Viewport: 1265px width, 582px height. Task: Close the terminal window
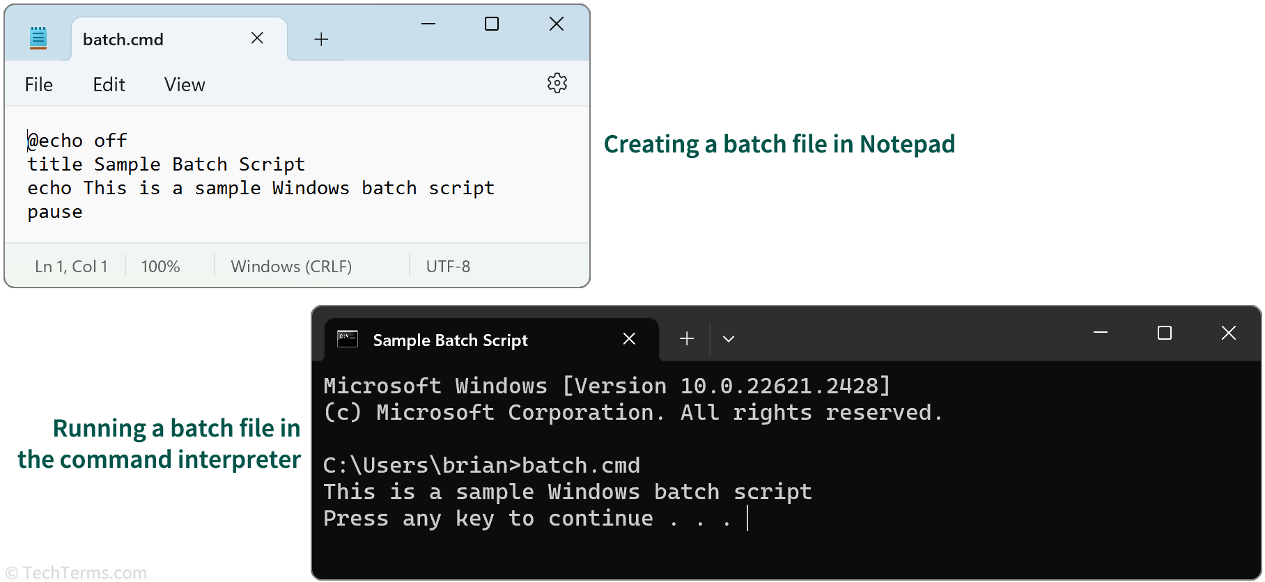point(1229,333)
